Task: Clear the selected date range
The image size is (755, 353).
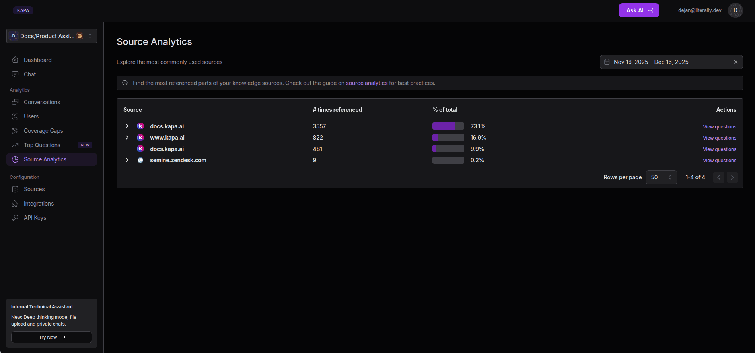Action: pos(736,62)
